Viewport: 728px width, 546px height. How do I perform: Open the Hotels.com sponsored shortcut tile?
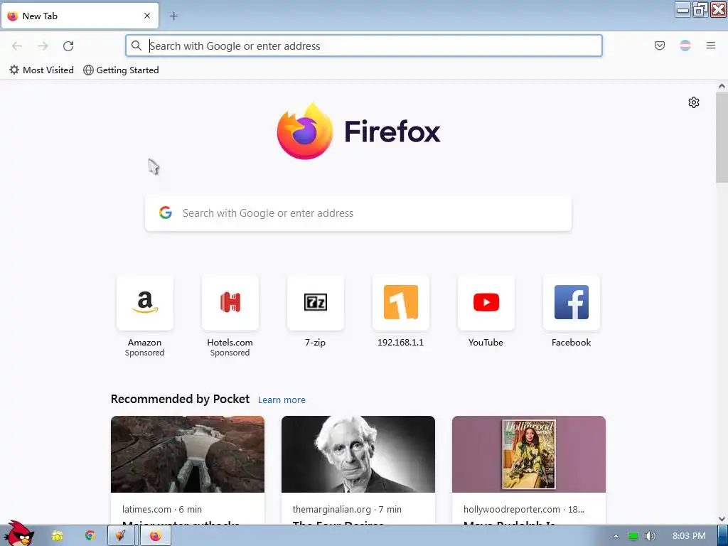click(x=230, y=303)
